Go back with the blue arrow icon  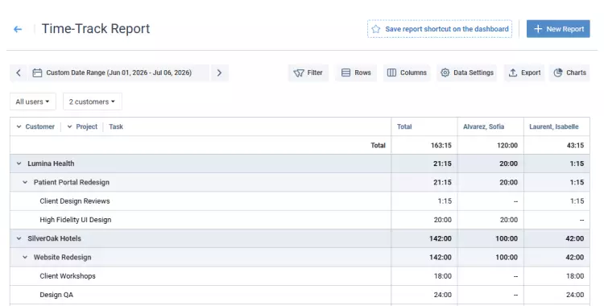(18, 29)
